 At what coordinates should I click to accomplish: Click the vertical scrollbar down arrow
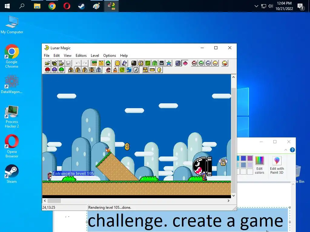(233, 196)
